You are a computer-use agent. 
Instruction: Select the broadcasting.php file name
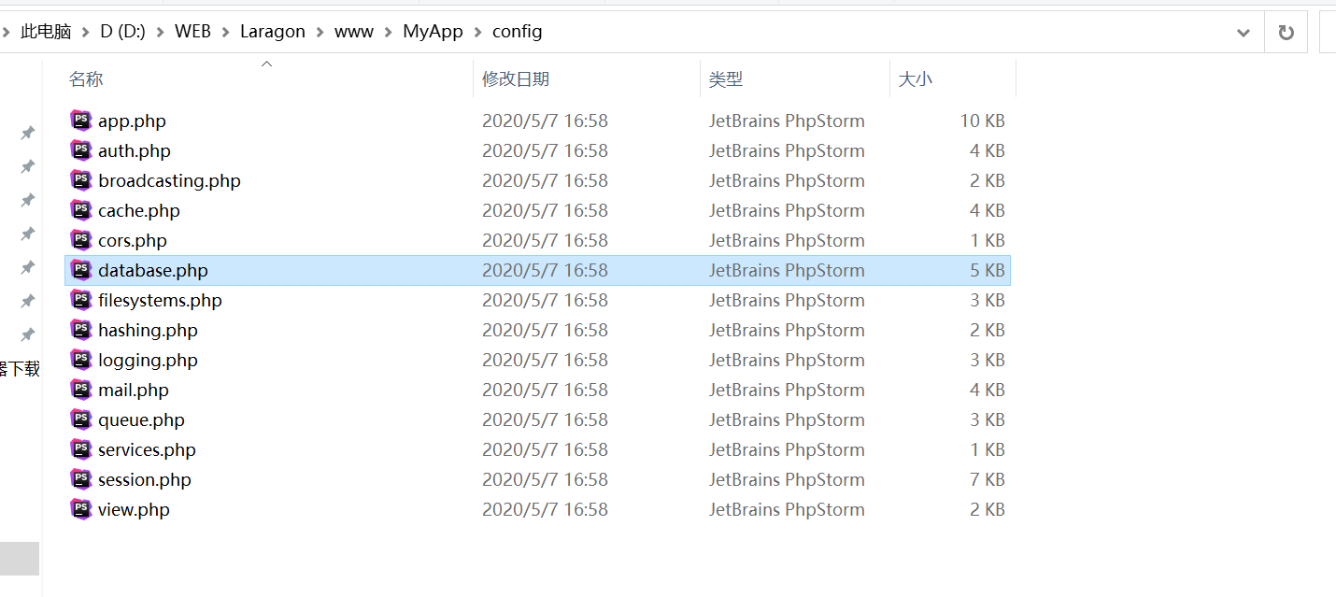[x=169, y=180]
